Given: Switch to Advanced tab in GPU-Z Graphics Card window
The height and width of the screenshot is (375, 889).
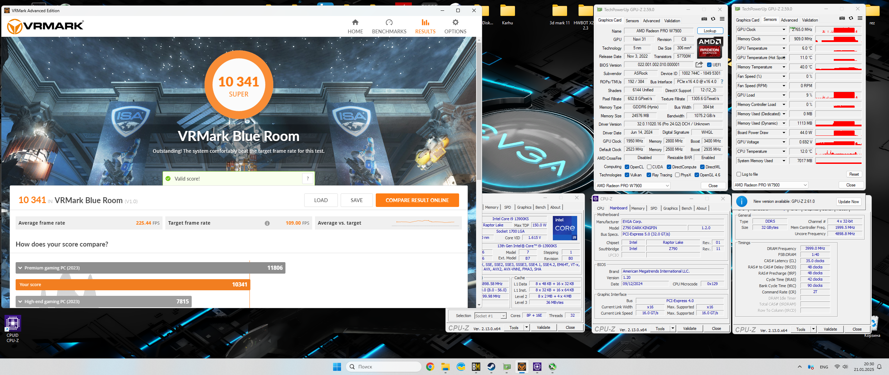Looking at the screenshot, I should click(651, 21).
